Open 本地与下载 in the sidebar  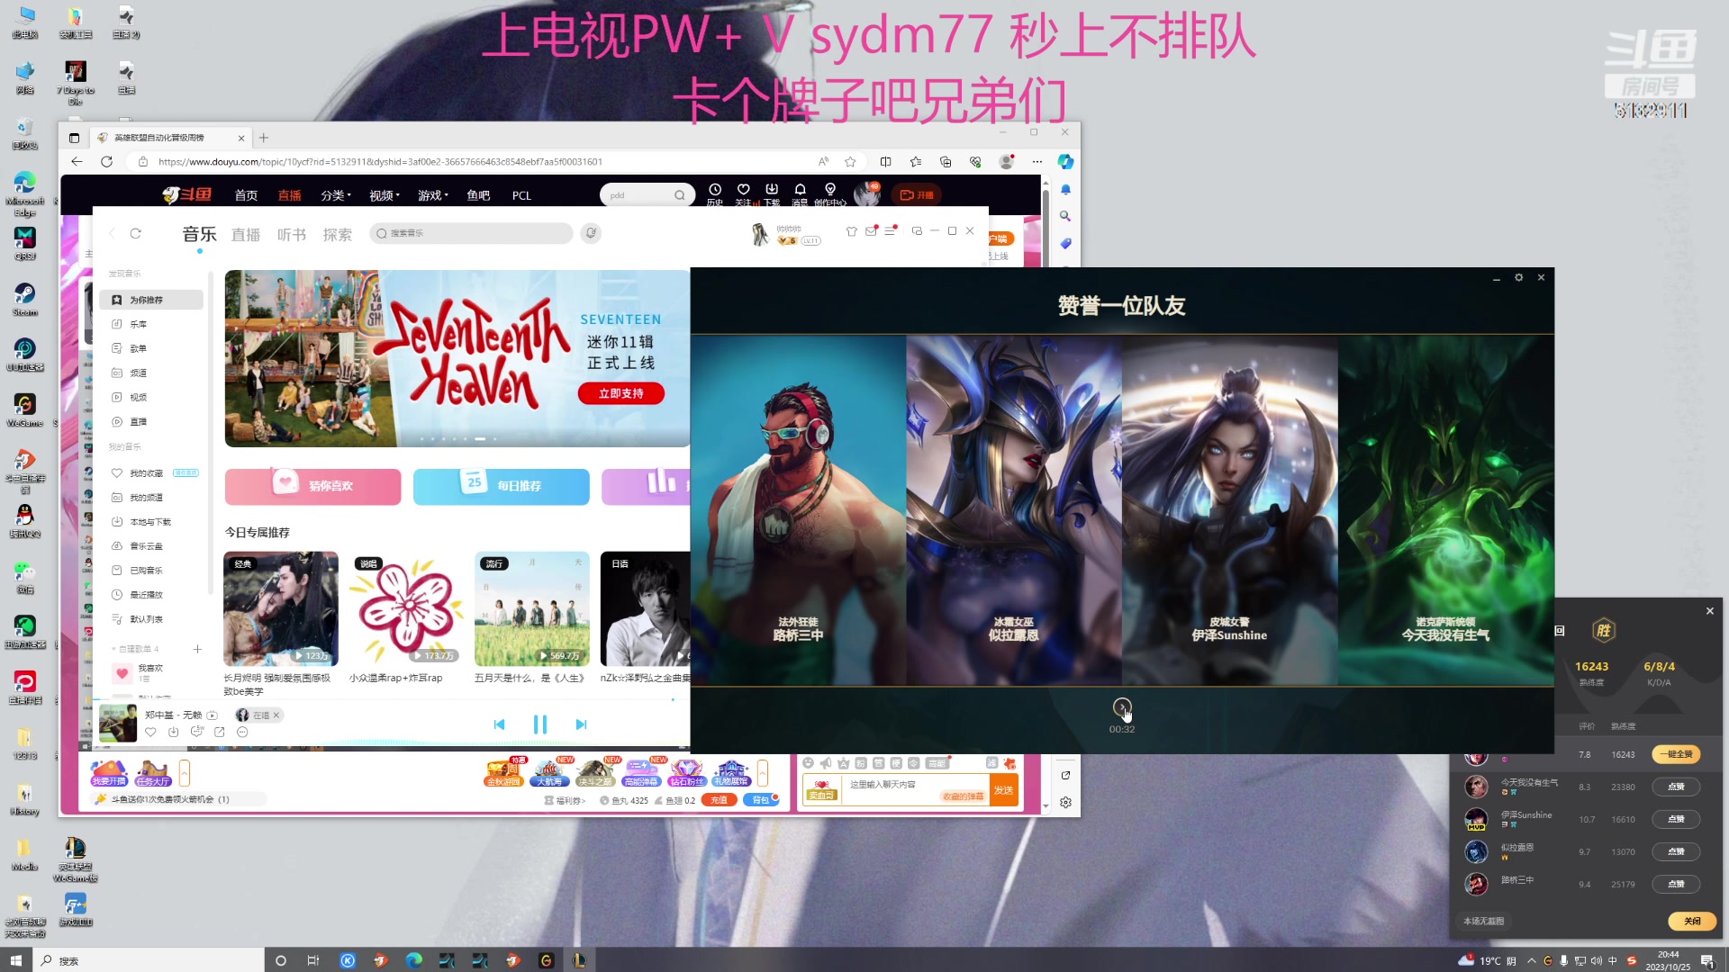(x=151, y=522)
